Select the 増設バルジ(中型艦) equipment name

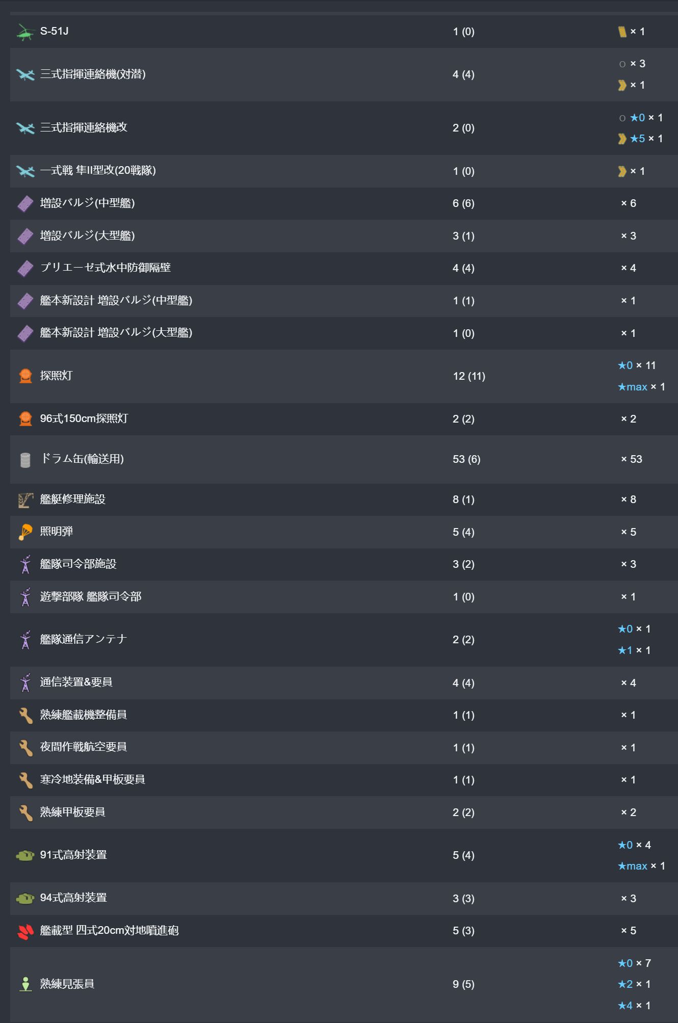click(x=87, y=203)
